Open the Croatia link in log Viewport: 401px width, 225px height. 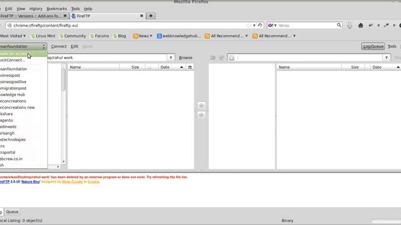tap(93, 182)
